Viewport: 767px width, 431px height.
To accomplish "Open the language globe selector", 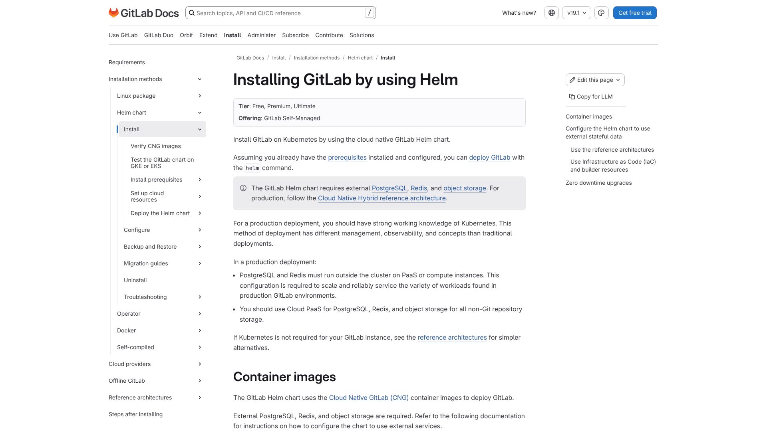I will coord(552,13).
